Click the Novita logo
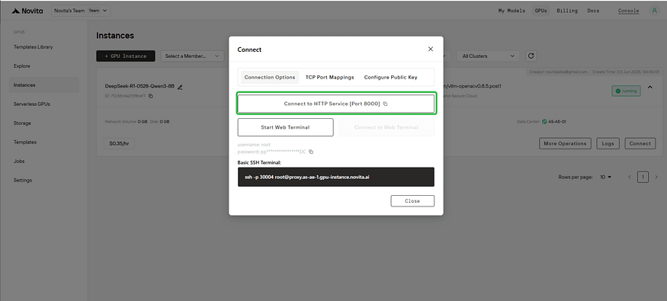This screenshot has height=301, width=667. click(x=27, y=11)
